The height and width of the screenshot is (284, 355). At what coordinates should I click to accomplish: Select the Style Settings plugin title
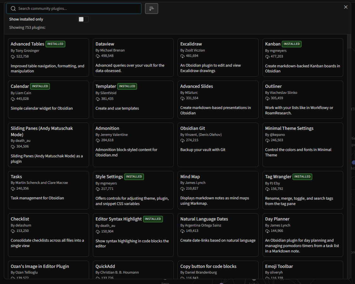coord(109,177)
